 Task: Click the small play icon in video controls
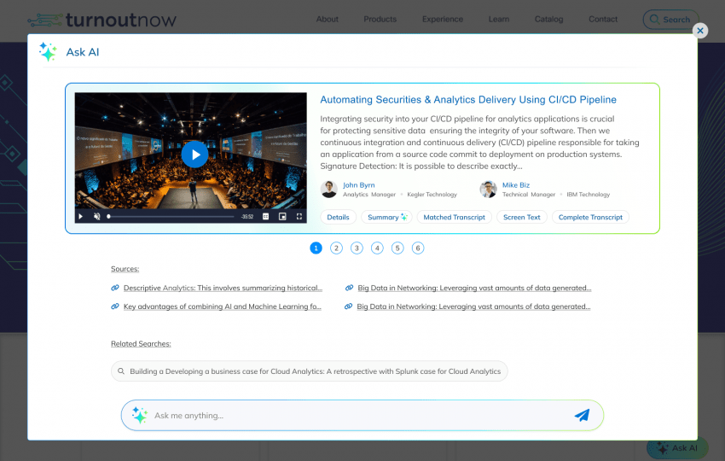(81, 217)
